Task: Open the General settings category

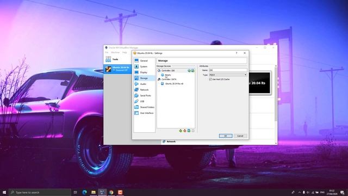Action: pyautogui.click(x=144, y=60)
